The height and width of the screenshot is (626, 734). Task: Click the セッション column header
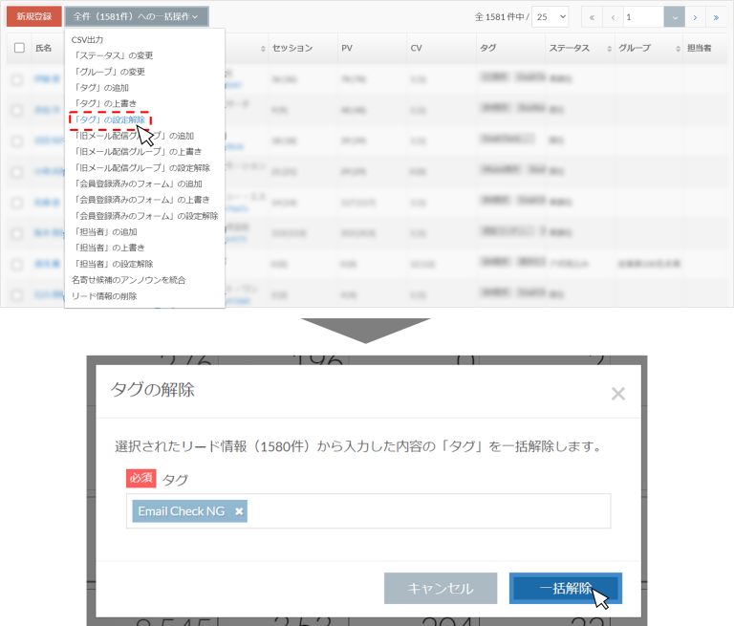[292, 48]
